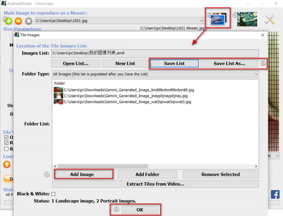283x216 pixels.
Task: Click the orange remove main image icon
Action: tap(18, 21)
